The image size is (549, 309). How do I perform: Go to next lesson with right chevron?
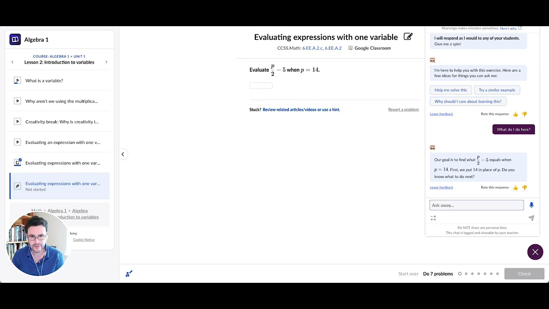106,62
